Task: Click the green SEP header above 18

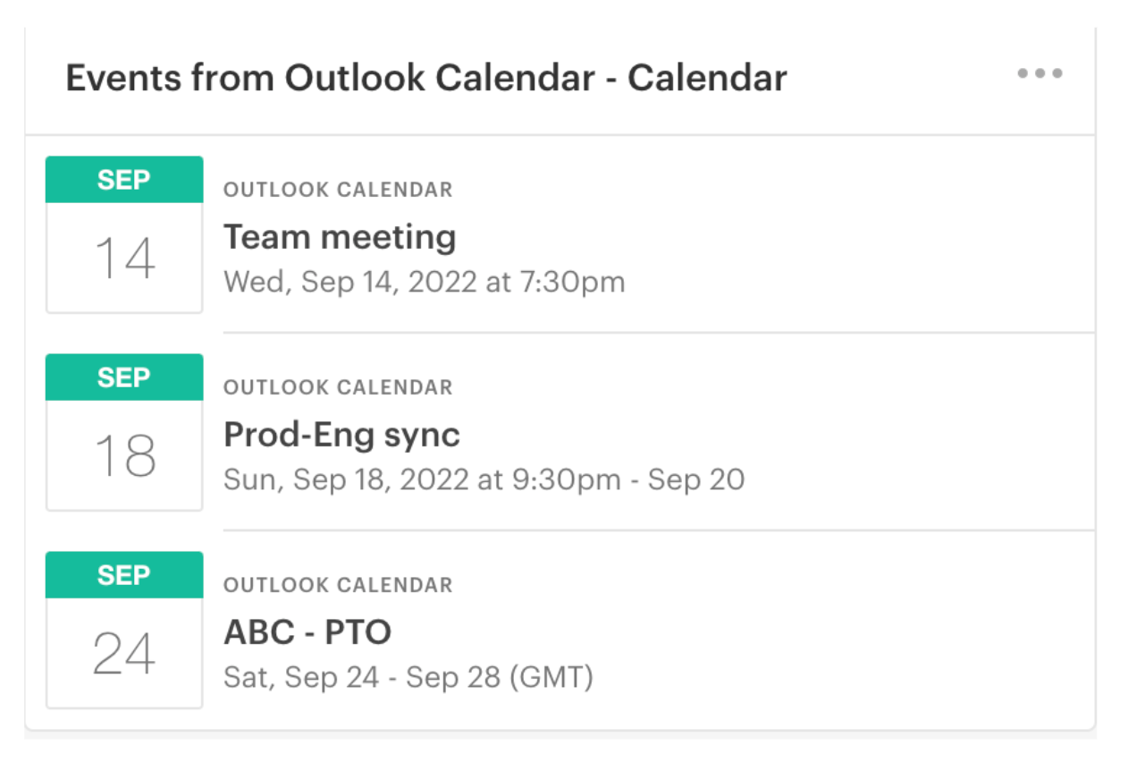Action: click(124, 377)
